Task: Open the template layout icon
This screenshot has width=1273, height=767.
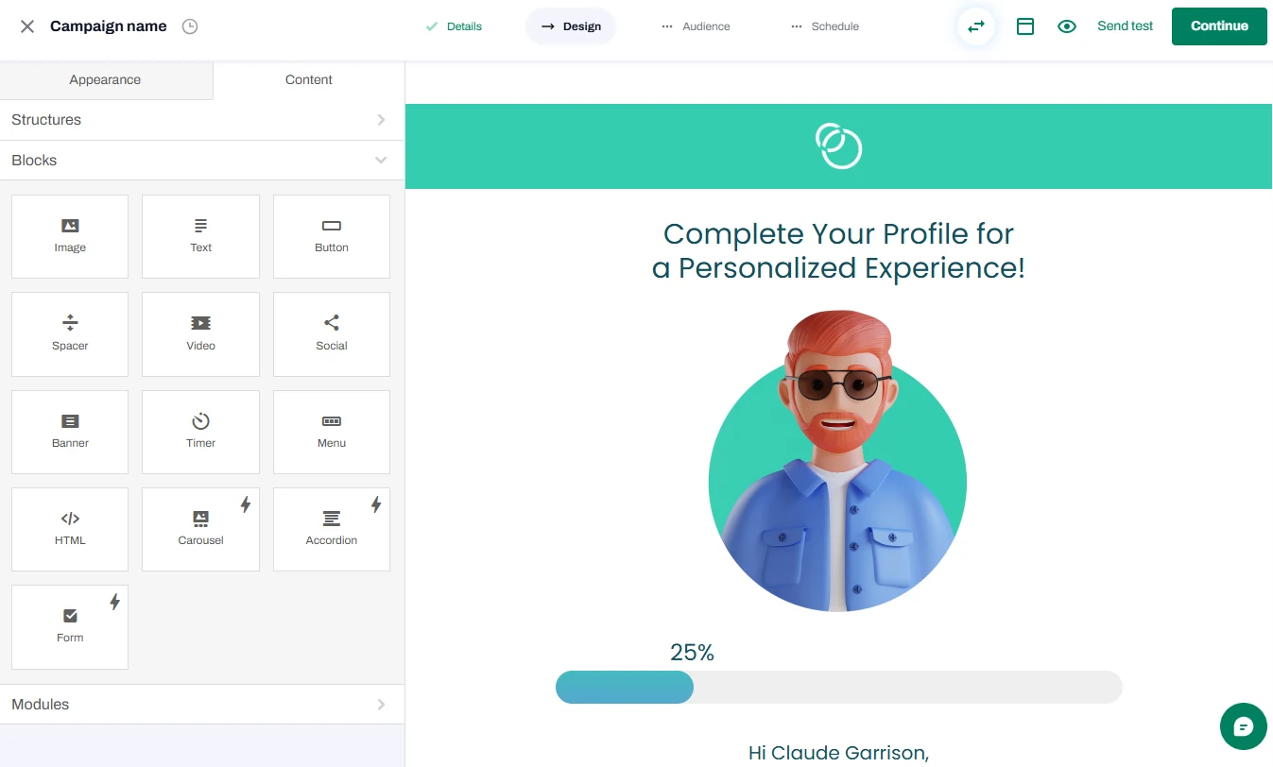Action: [1025, 26]
